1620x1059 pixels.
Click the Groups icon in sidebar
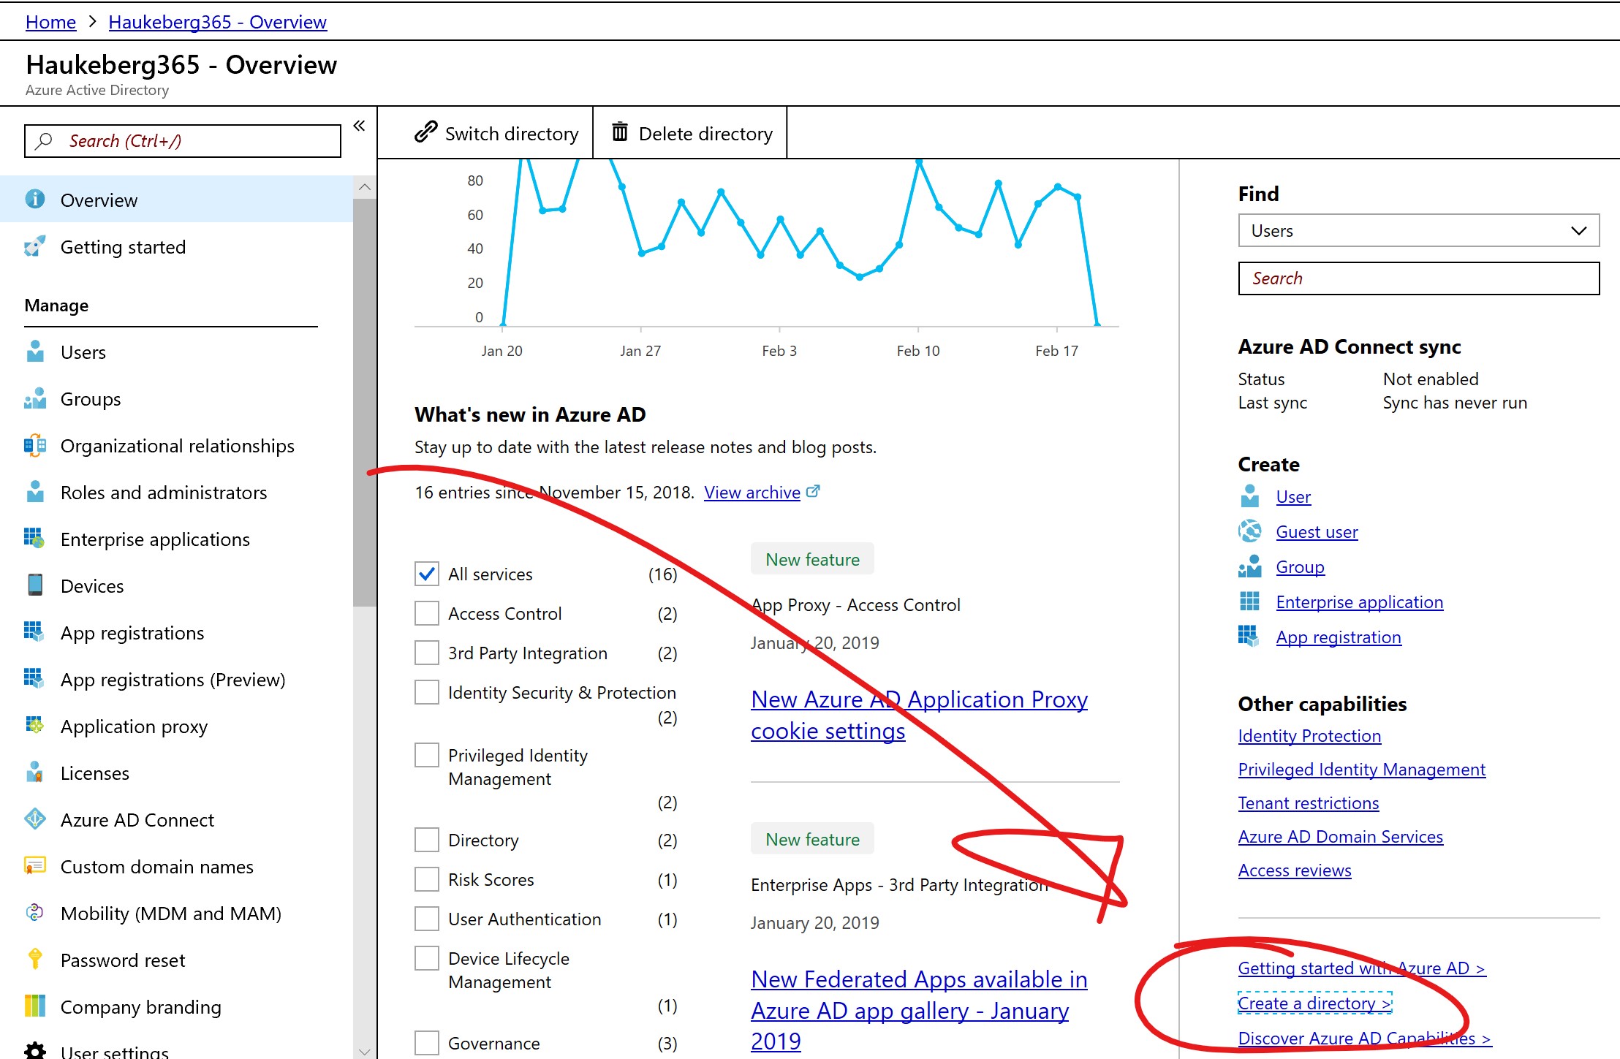34,399
